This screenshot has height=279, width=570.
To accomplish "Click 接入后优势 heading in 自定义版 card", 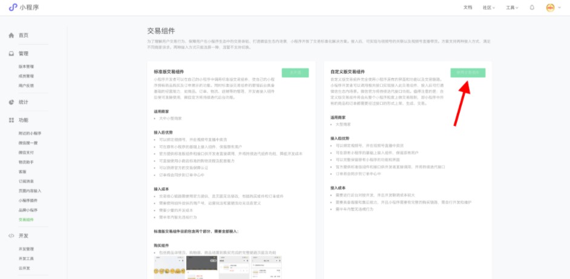I will pyautogui.click(x=340, y=138).
